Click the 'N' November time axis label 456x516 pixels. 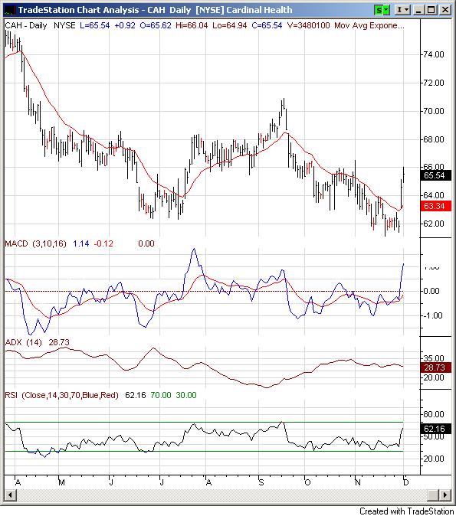click(357, 483)
